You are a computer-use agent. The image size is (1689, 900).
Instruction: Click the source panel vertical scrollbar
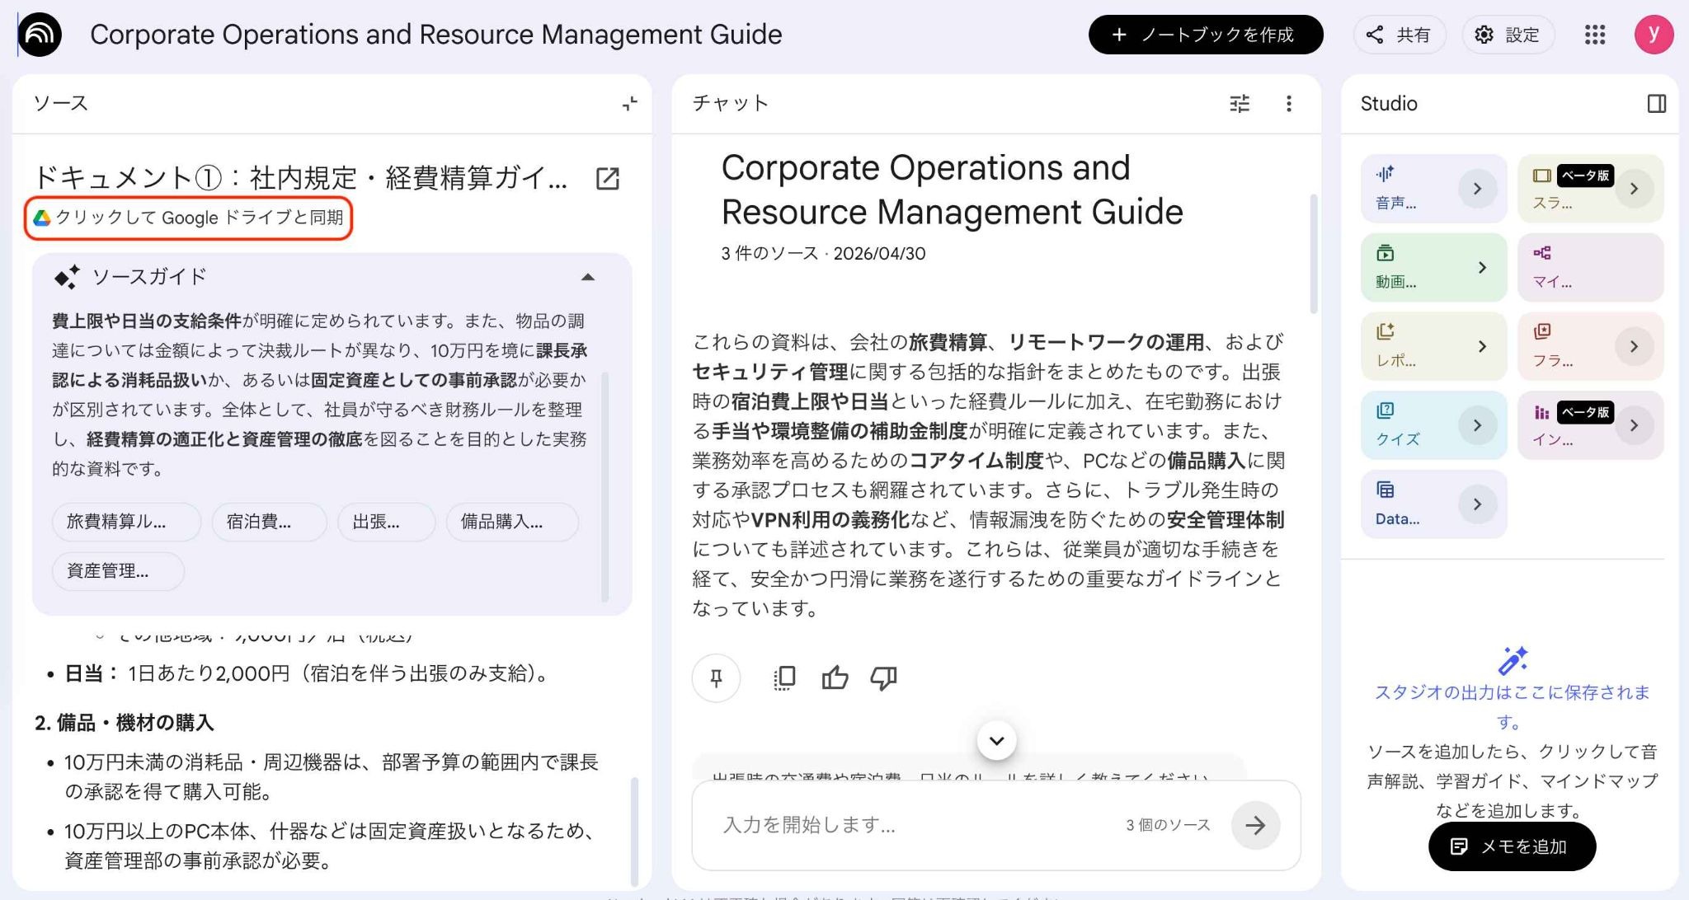[634, 831]
